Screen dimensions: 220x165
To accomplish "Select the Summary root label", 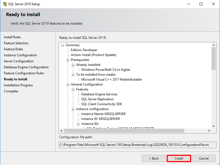I will [x=73, y=45].
